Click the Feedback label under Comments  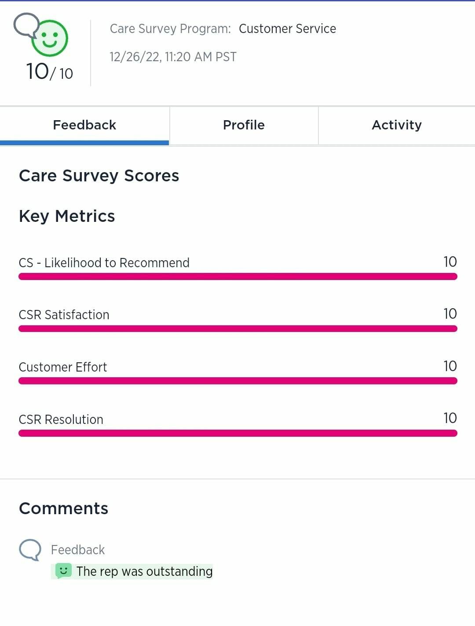(x=78, y=550)
